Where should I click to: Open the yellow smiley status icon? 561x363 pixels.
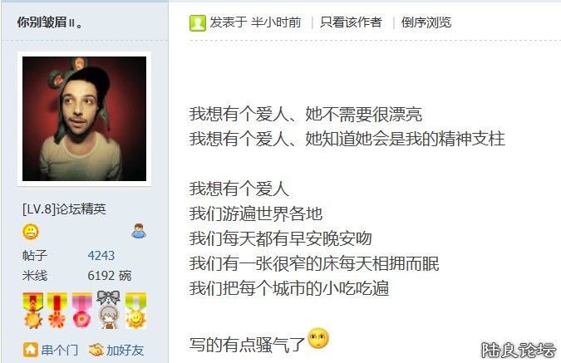(31, 232)
